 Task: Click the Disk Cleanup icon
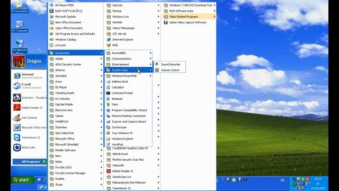click(x=17, y=118)
